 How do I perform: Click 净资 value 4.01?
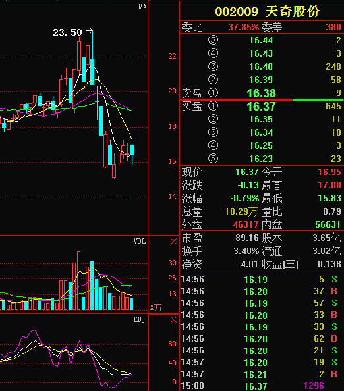pyautogui.click(x=249, y=264)
